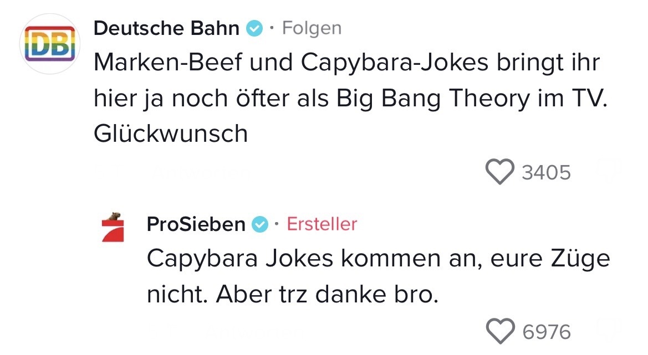Viewport: 648px width, 355px height.
Task: Click Deutsche Bahn's blue verified badge
Action: coord(254,28)
